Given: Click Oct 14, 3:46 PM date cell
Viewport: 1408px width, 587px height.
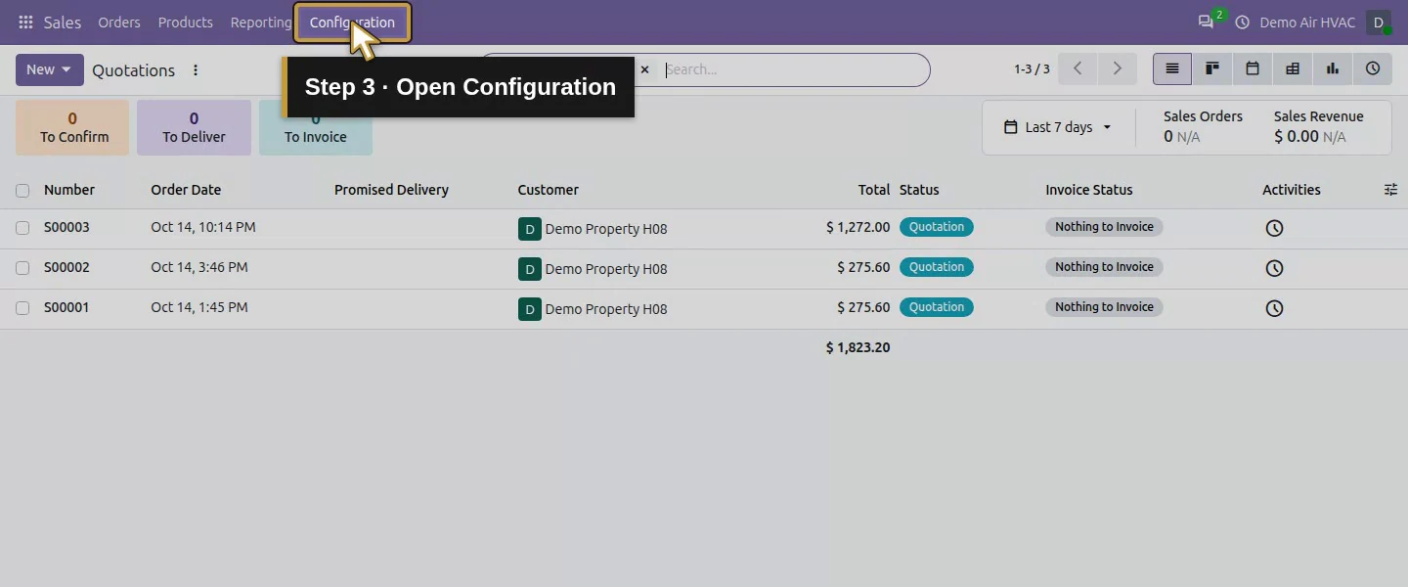Looking at the screenshot, I should point(199,267).
